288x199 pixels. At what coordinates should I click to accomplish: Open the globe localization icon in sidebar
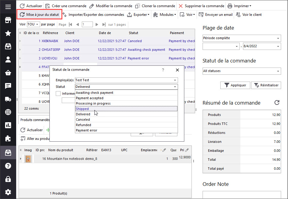click(8, 112)
